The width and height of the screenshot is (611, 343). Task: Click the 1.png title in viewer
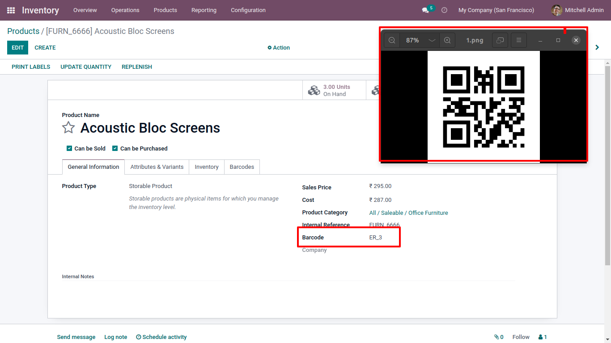(475, 40)
